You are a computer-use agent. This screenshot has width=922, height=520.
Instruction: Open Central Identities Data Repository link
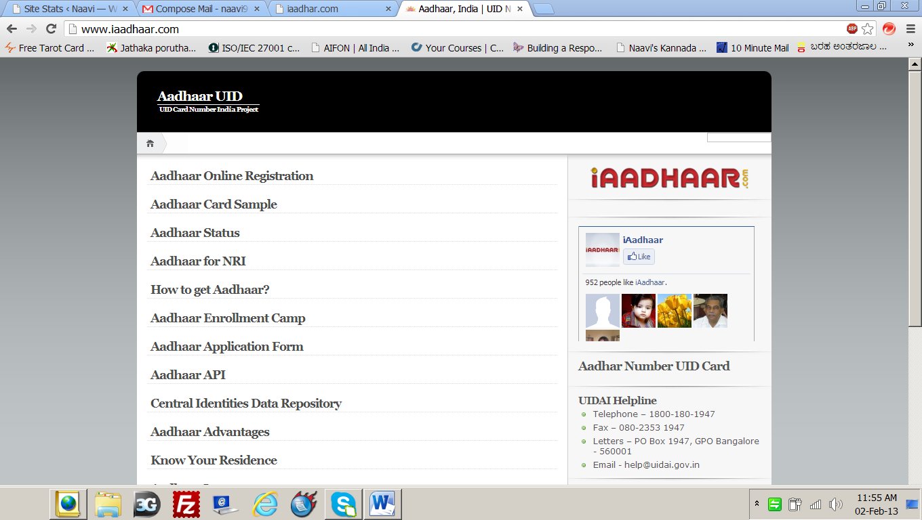point(246,404)
